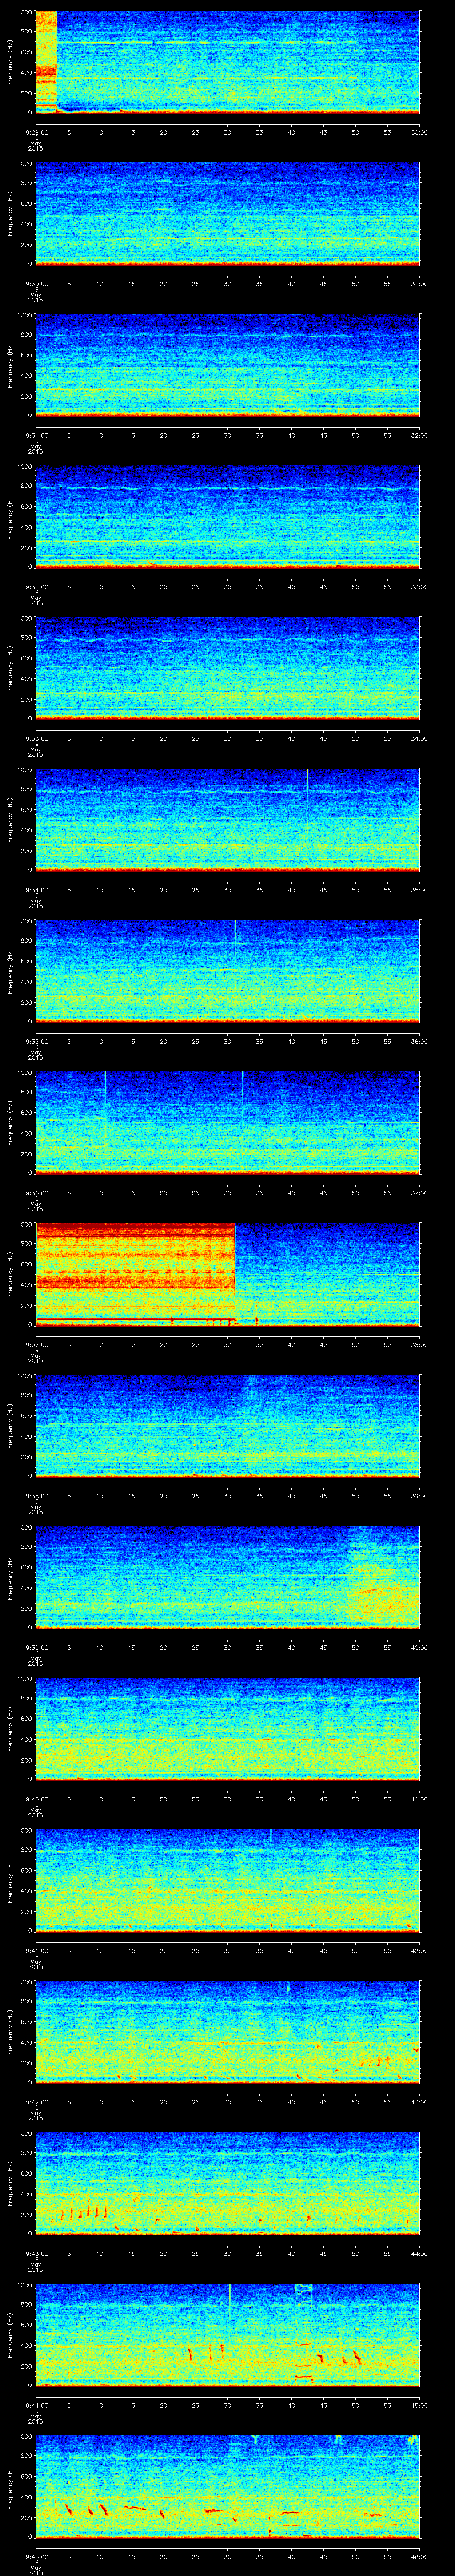
Task: Click the 41:00 end time label
Action: point(419,1799)
